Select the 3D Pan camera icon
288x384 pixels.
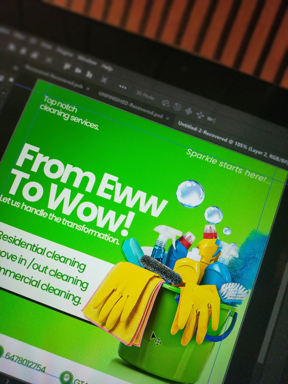pos(189,111)
